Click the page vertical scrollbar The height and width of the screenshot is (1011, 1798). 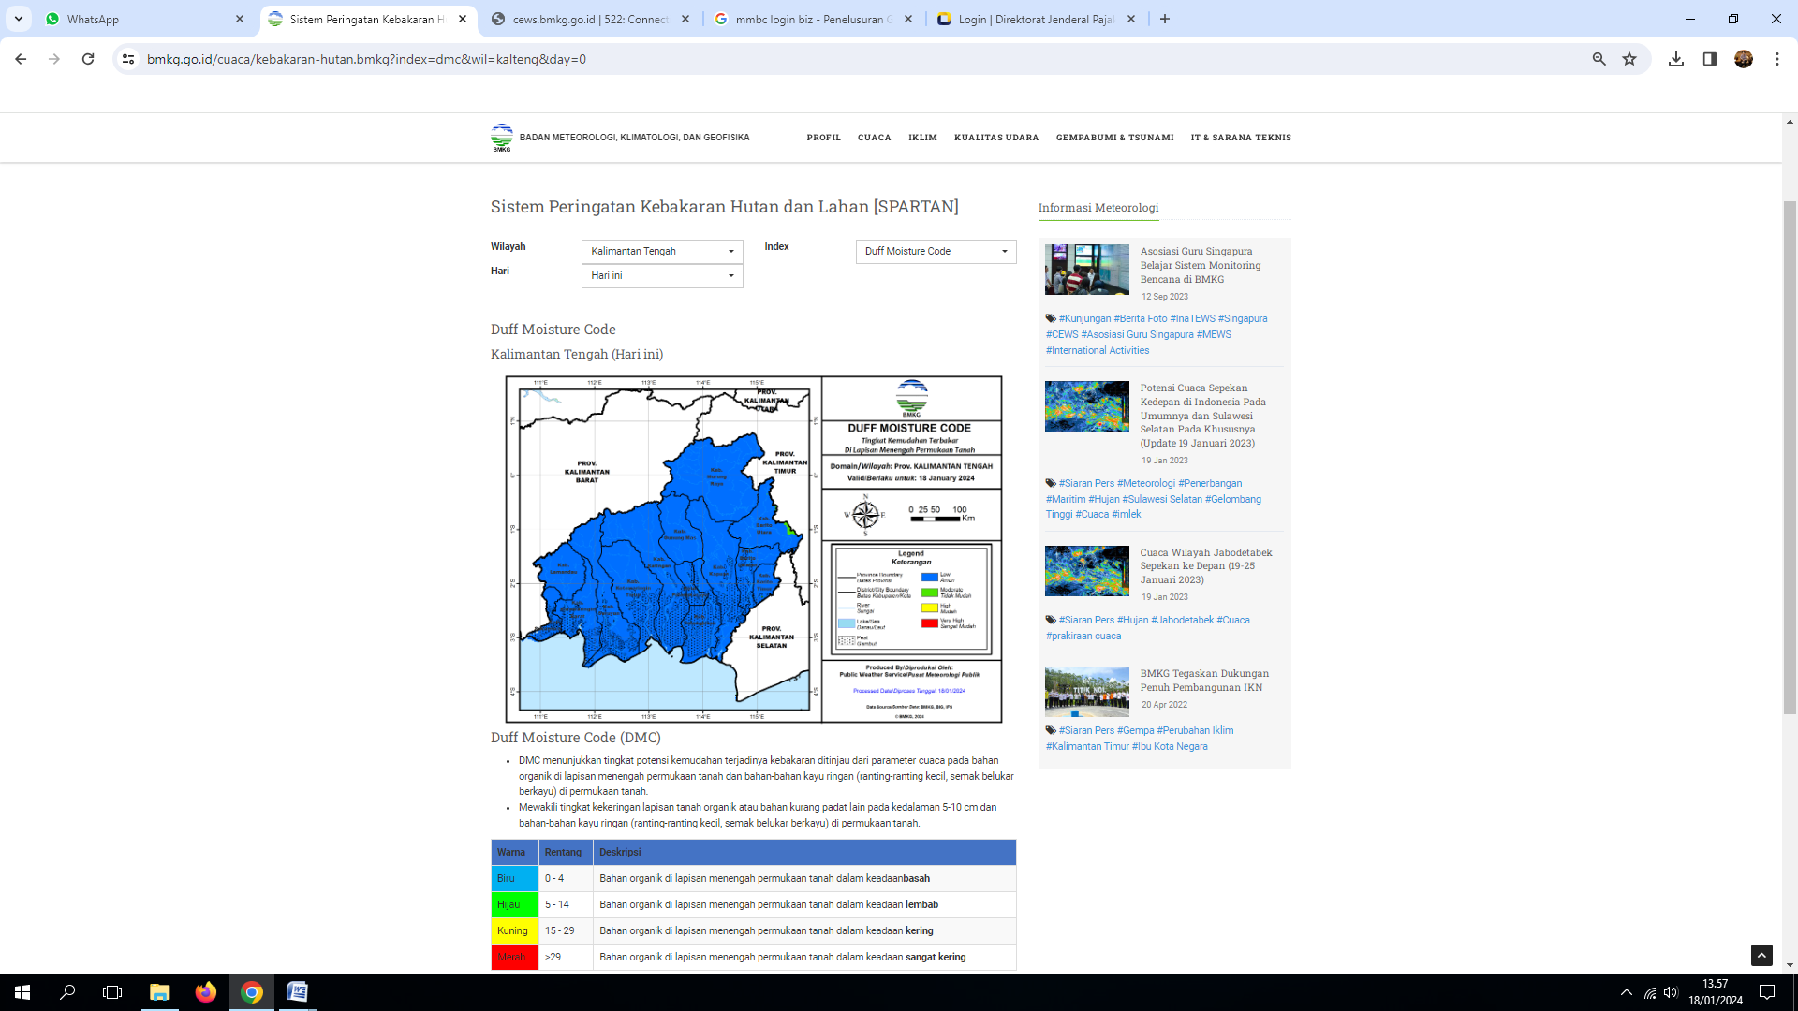click(x=1790, y=459)
